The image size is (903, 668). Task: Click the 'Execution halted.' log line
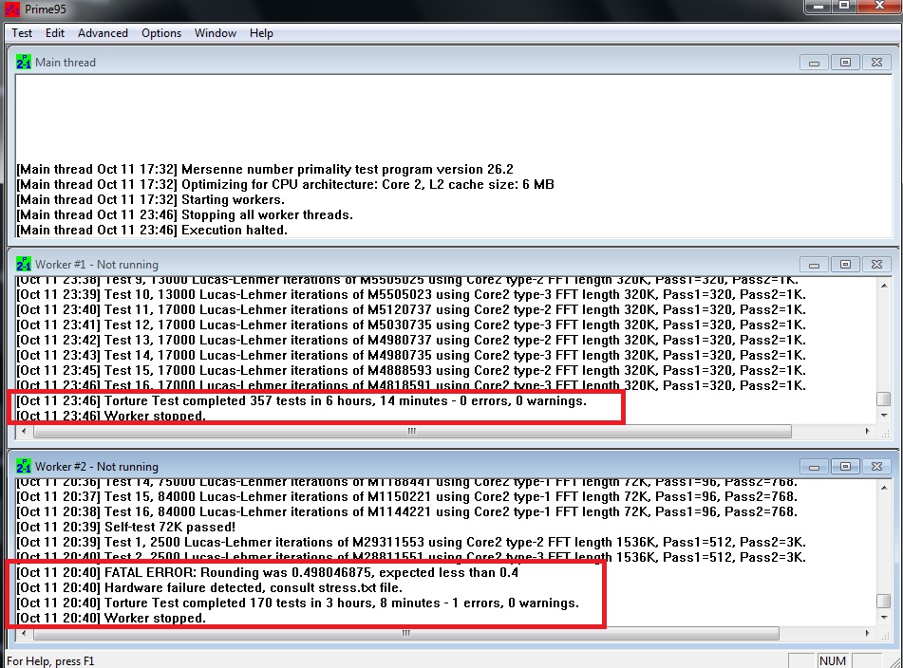[152, 230]
